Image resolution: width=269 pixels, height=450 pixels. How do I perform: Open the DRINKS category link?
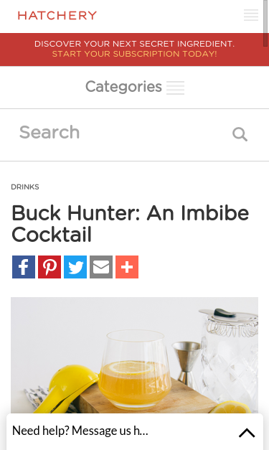tap(25, 187)
